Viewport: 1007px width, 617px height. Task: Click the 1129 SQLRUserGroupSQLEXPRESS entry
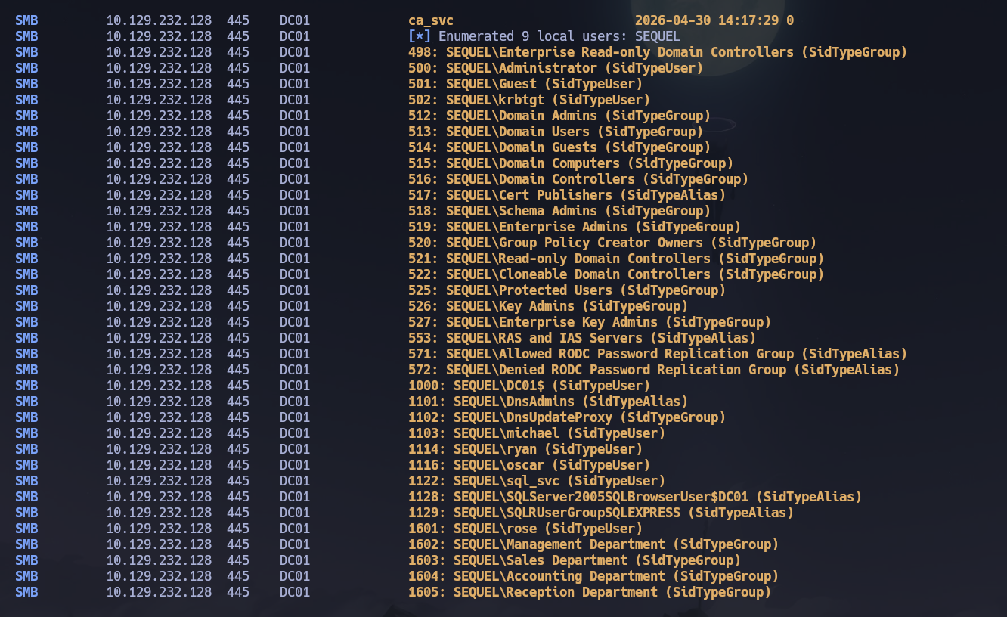601,513
